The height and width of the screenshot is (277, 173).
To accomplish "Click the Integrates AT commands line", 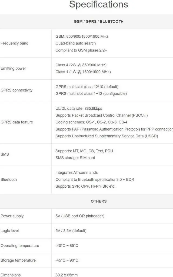I will coord(76,172).
